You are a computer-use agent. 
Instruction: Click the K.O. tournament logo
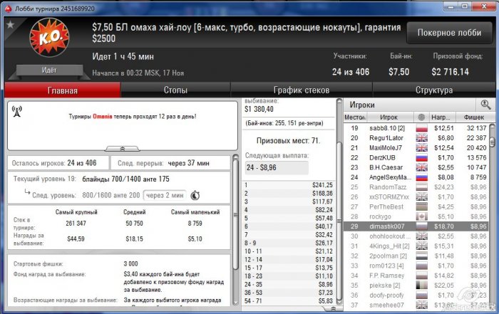[x=49, y=38]
